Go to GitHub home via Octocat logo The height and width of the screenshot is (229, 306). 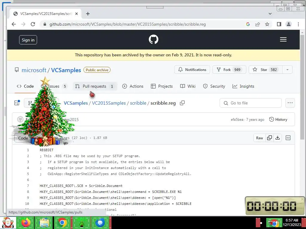point(154,40)
